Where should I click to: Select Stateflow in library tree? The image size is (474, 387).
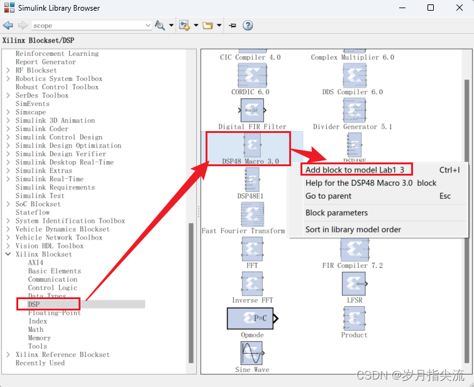click(33, 213)
